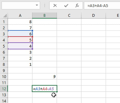
Task: Click the editing cell B12 with formula
Action: click(x=45, y=89)
